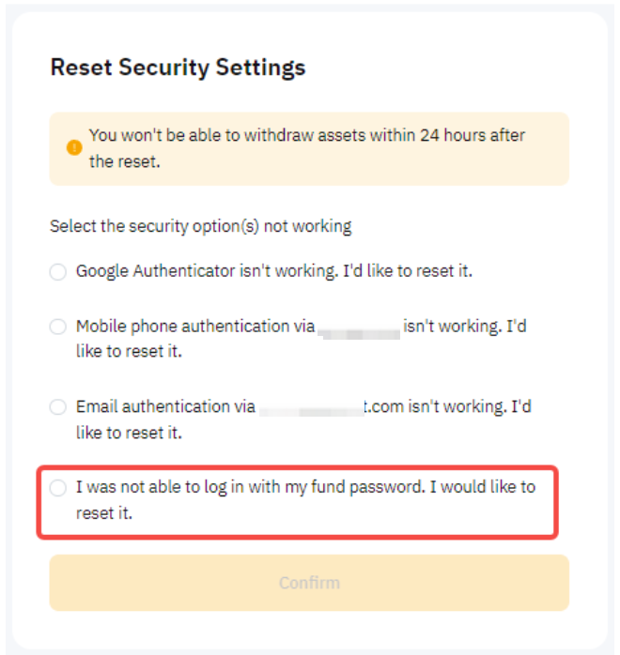
Task: Click the Reset Security Settings heading
Action: click(178, 68)
